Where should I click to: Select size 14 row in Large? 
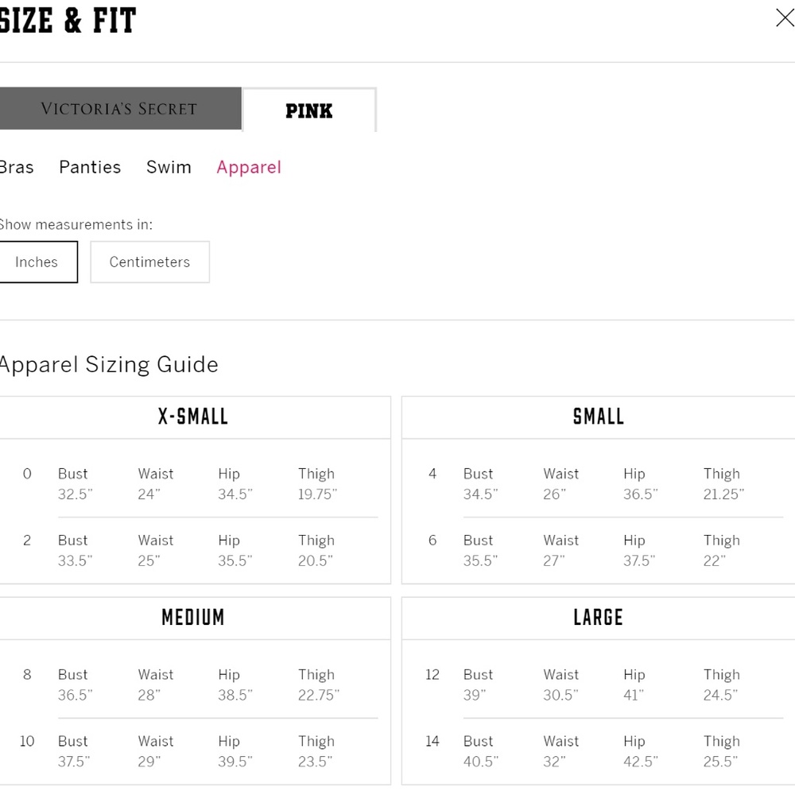click(432, 742)
